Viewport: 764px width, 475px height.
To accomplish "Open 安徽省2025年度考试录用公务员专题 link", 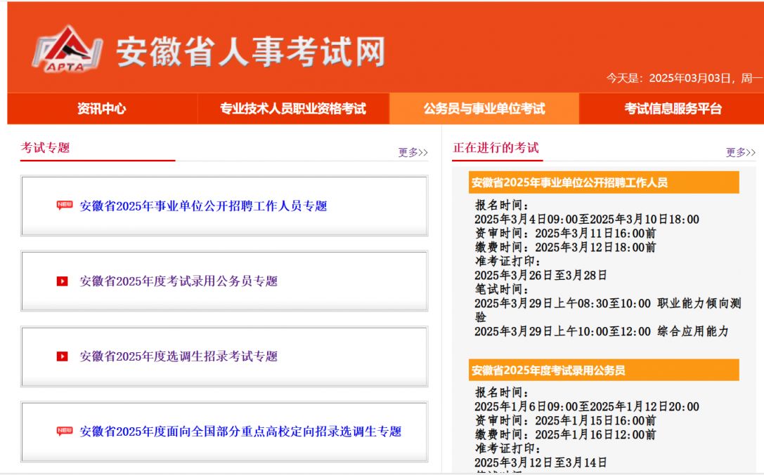I will 179,281.
